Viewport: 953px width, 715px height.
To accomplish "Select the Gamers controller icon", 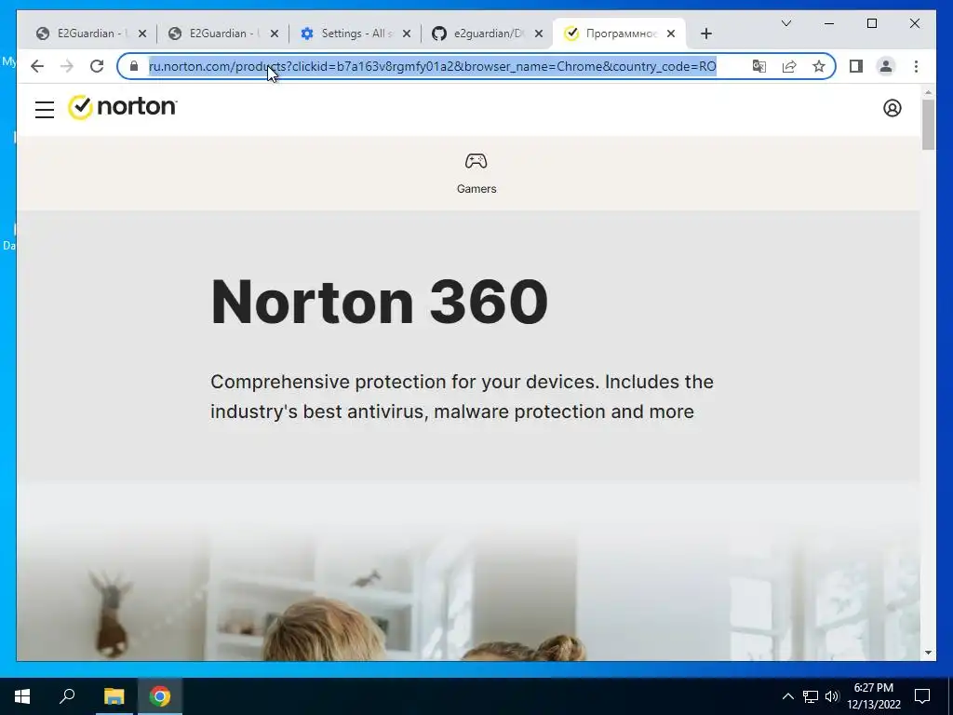I will 476,161.
